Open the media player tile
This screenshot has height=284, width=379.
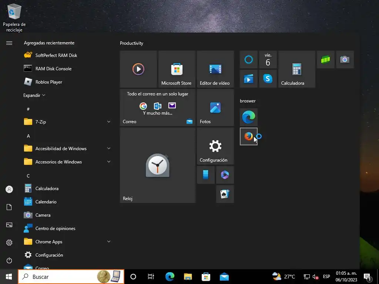[x=138, y=69]
